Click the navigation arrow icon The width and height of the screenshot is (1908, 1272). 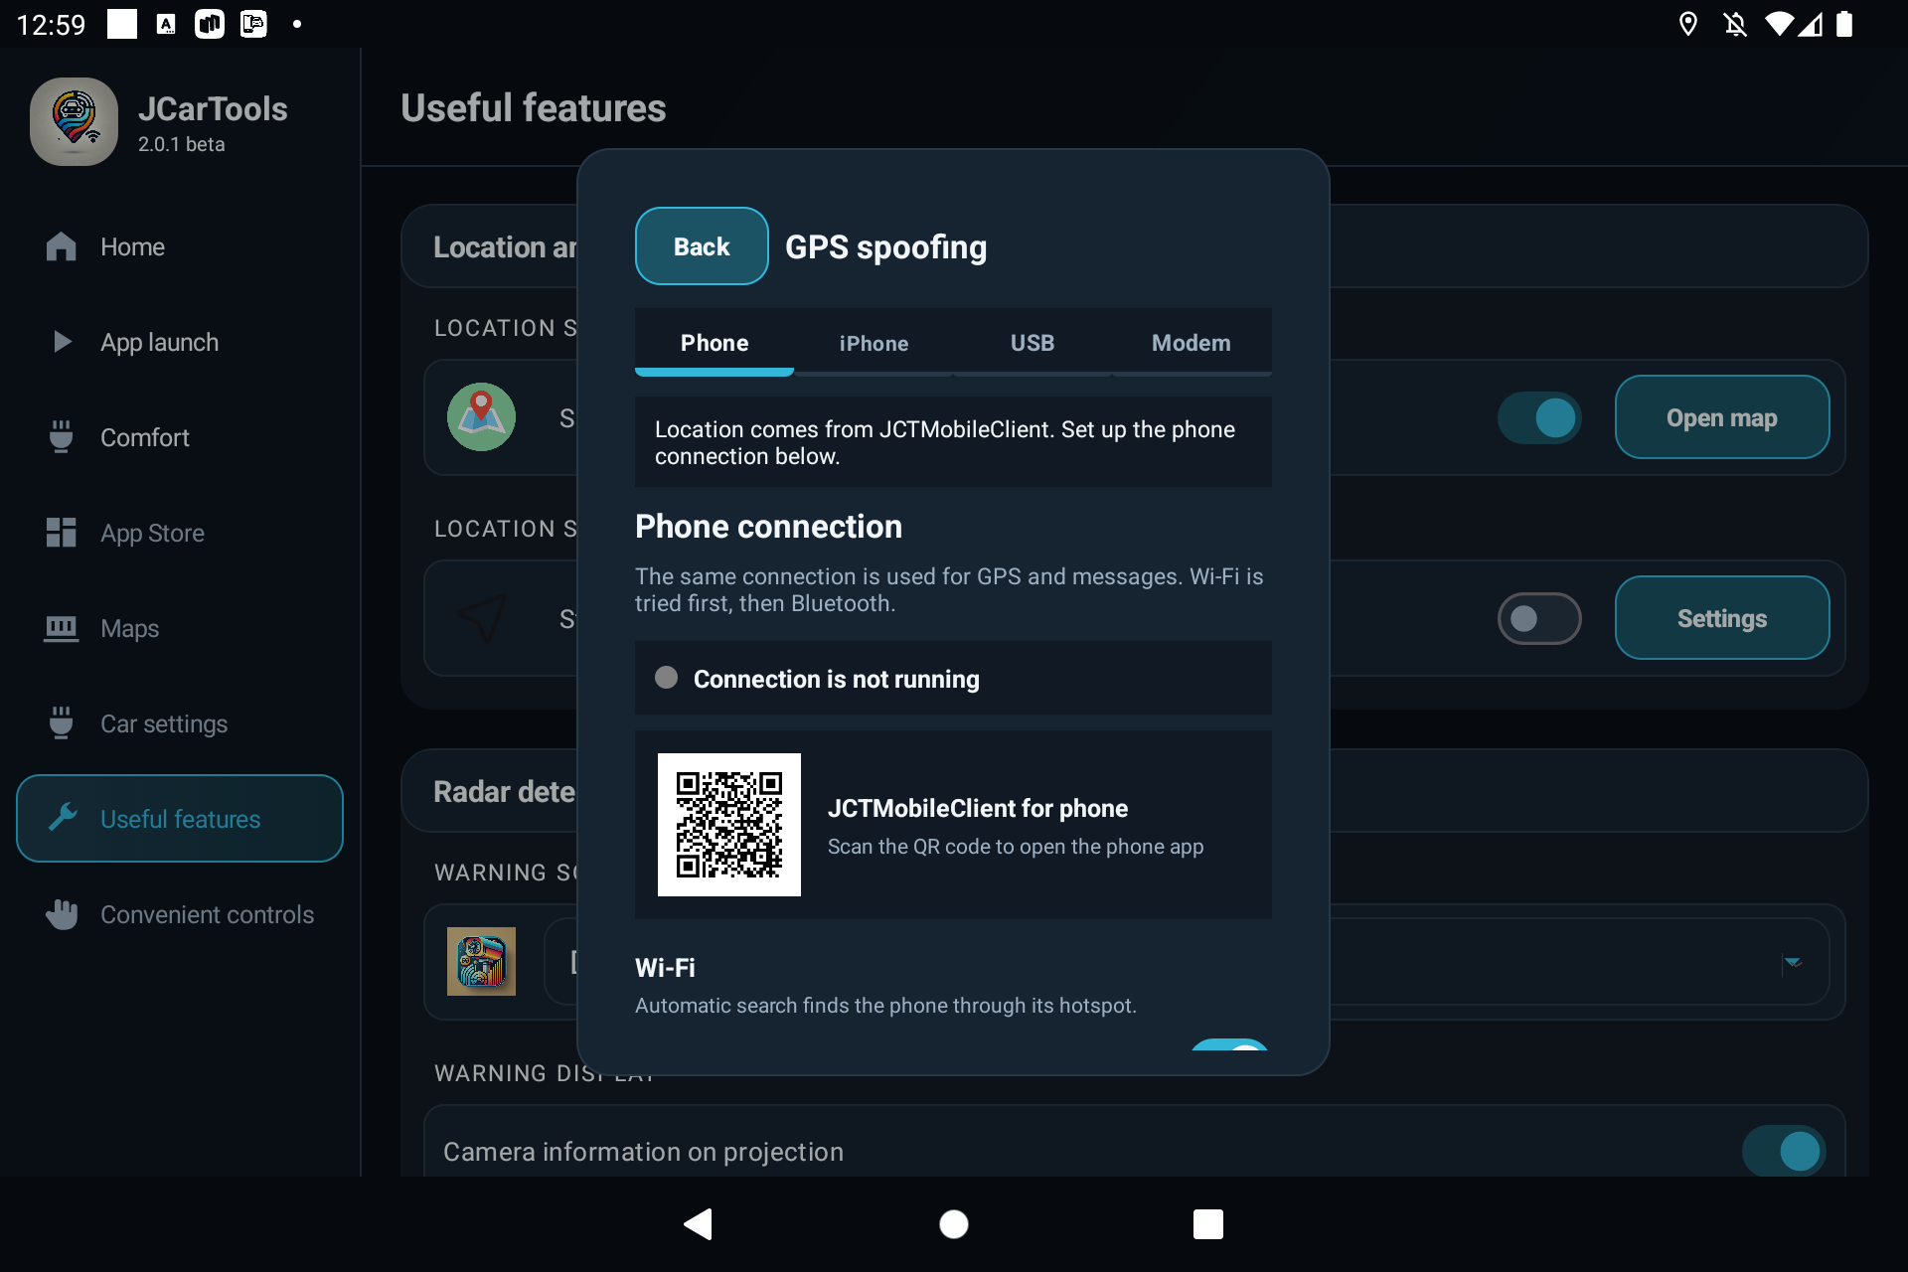(481, 618)
